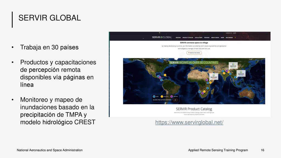
Task: Open the SERVIR callout over East Africa
Action: 213,77
